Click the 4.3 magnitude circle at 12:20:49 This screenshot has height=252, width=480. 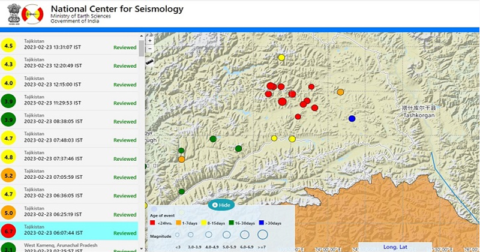coord(8,64)
